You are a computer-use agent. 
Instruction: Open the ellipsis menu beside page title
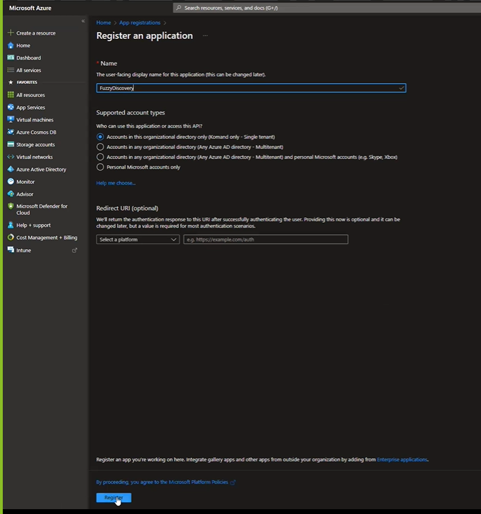[205, 36]
